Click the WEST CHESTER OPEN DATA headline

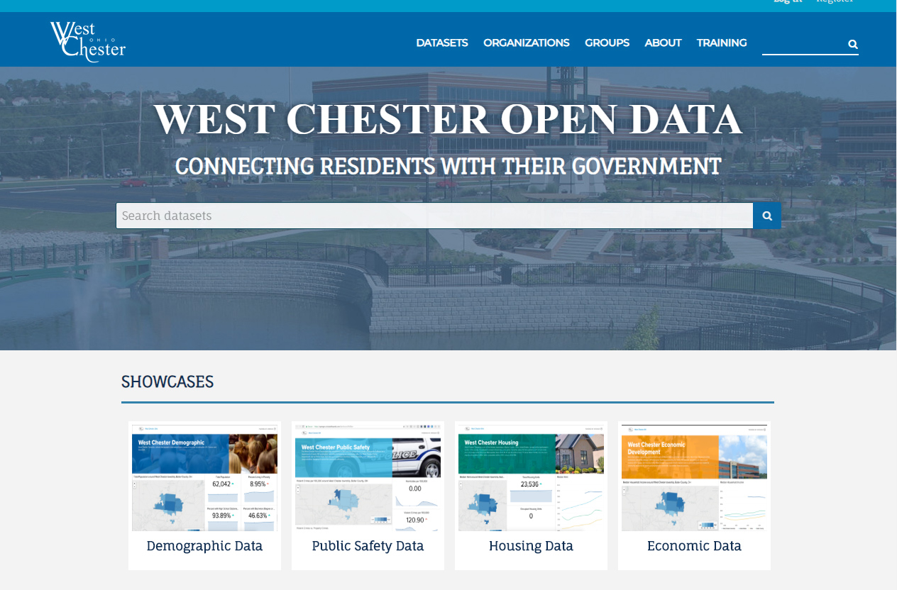448,119
